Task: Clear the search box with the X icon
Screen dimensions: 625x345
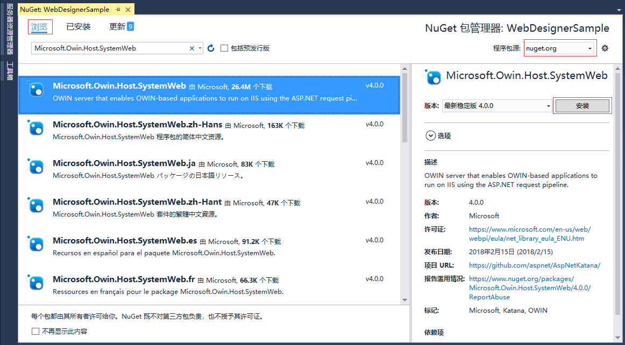Action: click(191, 48)
